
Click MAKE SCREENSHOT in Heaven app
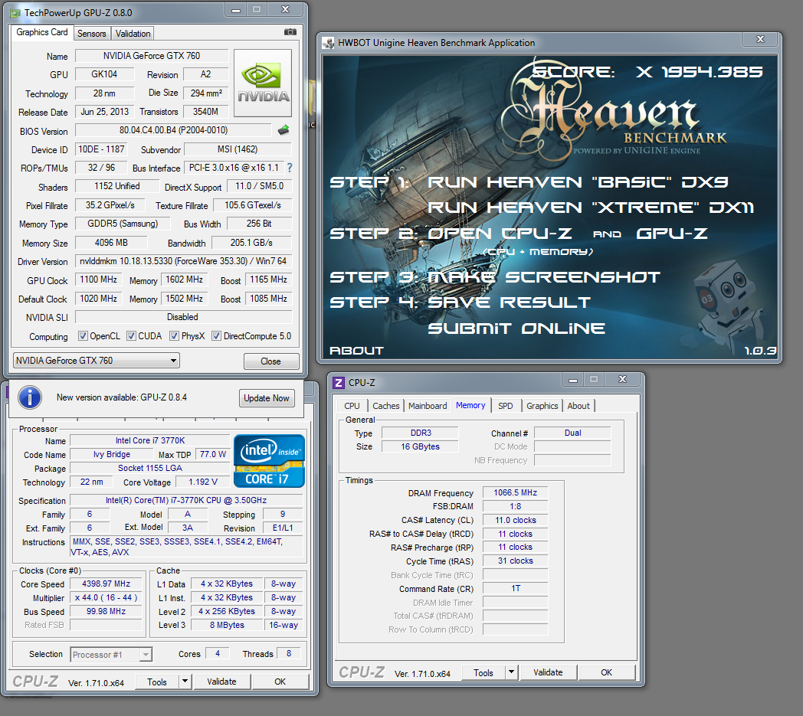coord(544,277)
